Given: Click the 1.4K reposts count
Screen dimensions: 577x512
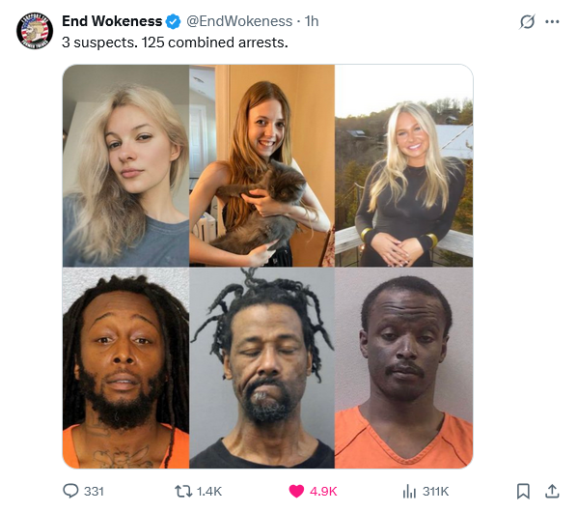Looking at the screenshot, I should (x=209, y=492).
